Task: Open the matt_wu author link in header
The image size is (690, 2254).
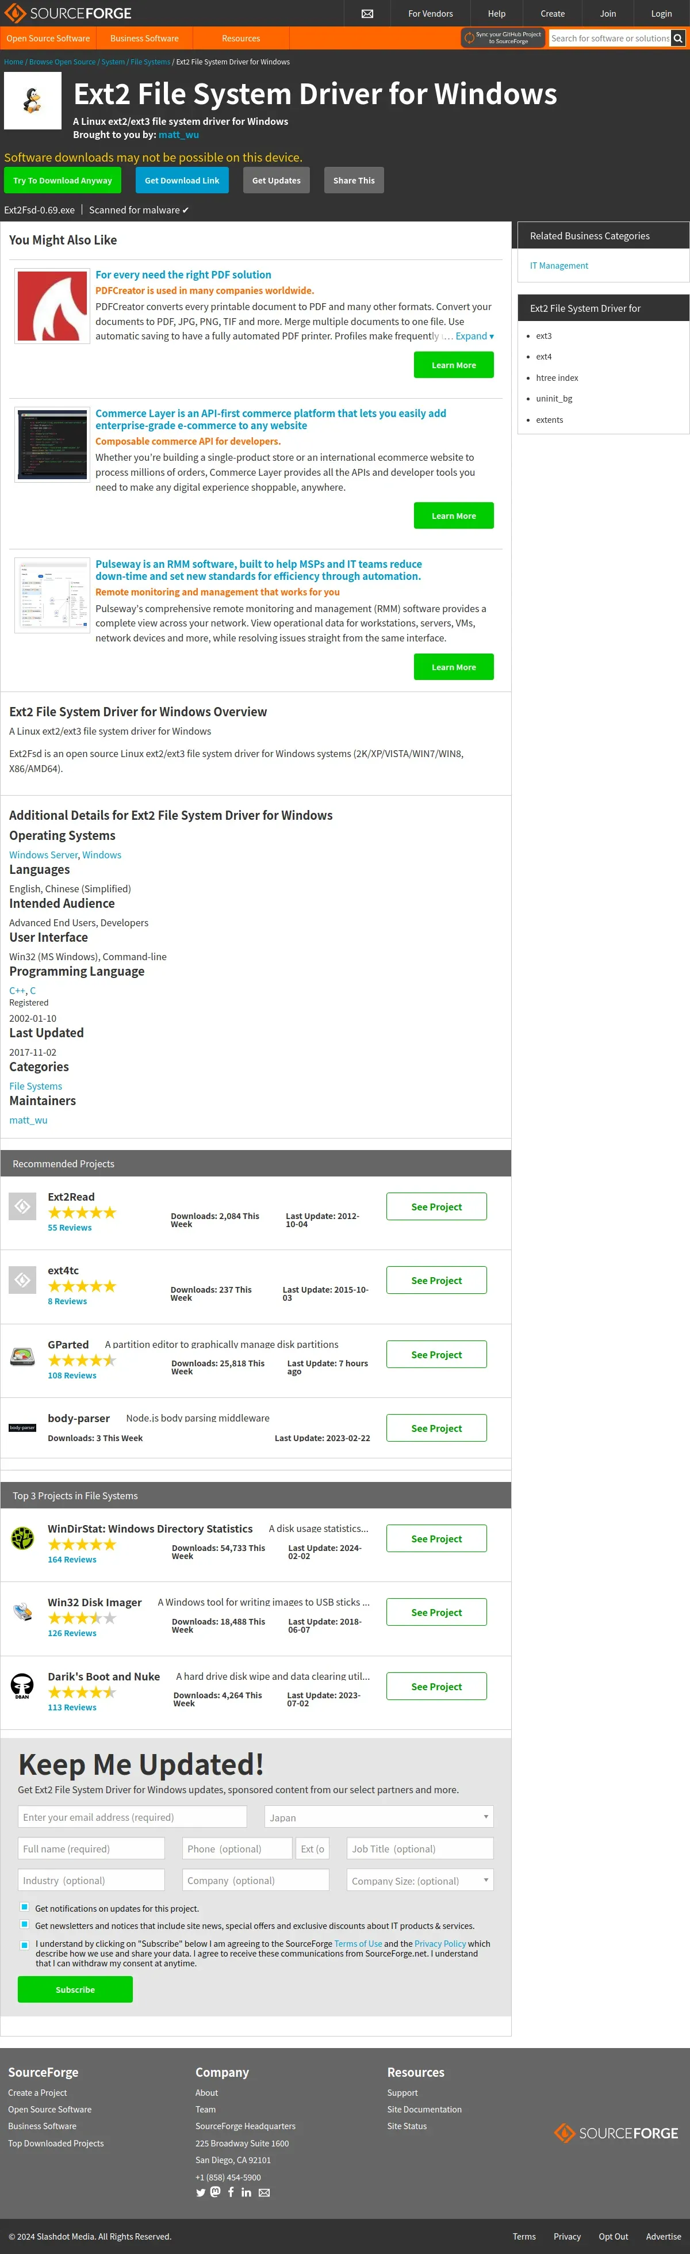Action: coord(178,135)
